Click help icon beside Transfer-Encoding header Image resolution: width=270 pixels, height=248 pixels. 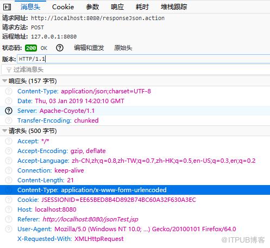pos(9,120)
